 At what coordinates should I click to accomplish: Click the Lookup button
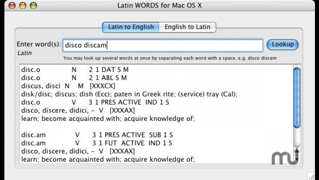click(x=283, y=45)
